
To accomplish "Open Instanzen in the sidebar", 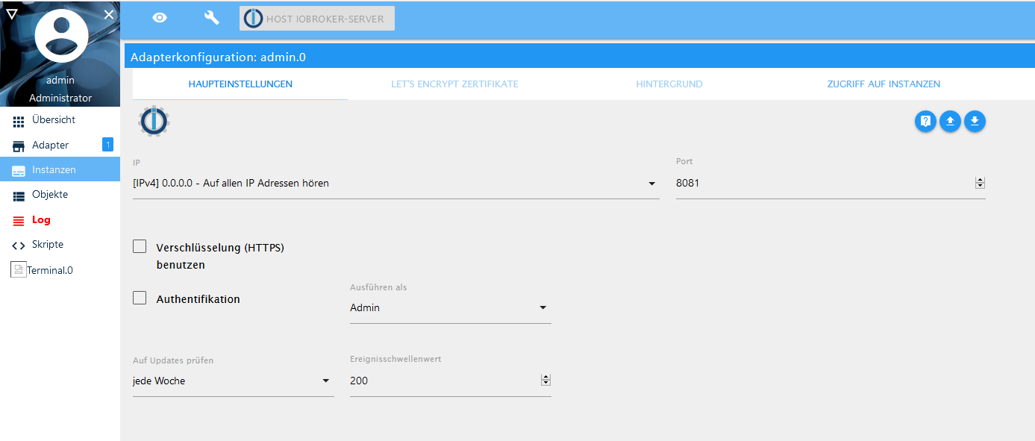I will [x=60, y=169].
